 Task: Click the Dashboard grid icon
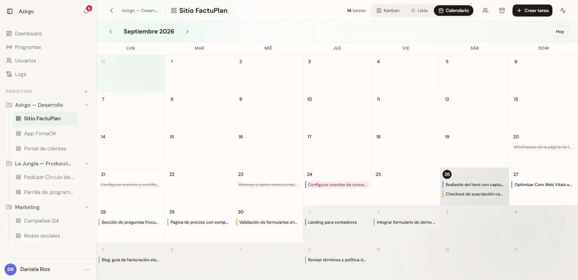[x=9, y=33]
